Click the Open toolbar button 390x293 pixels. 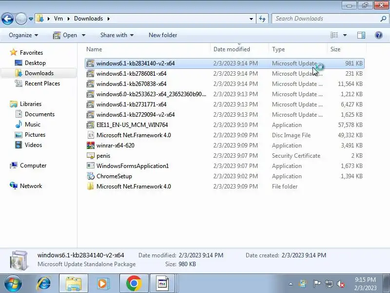click(65, 35)
